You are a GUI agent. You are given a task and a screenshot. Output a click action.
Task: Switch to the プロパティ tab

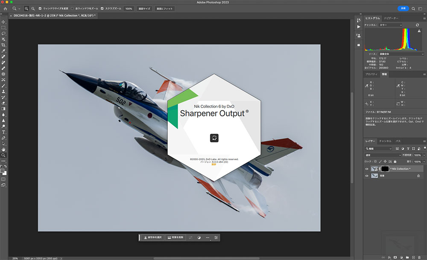tap(371, 74)
